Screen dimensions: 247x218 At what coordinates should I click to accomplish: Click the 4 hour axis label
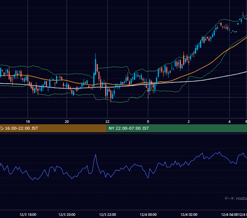tap(229, 122)
